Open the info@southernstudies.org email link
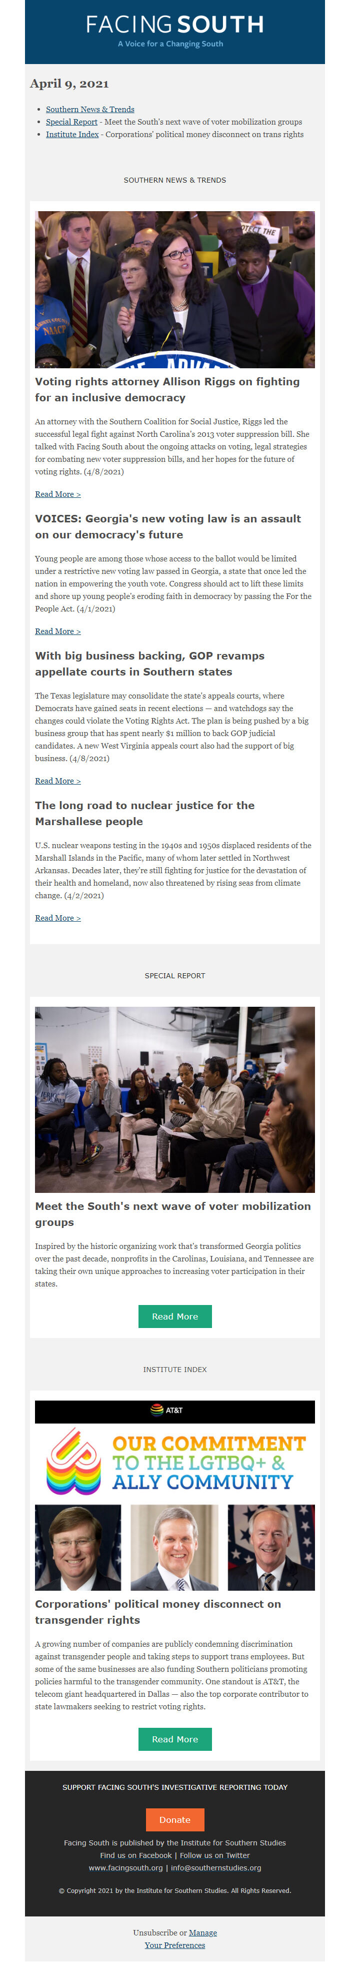This screenshot has width=350, height=1974. [x=216, y=1868]
